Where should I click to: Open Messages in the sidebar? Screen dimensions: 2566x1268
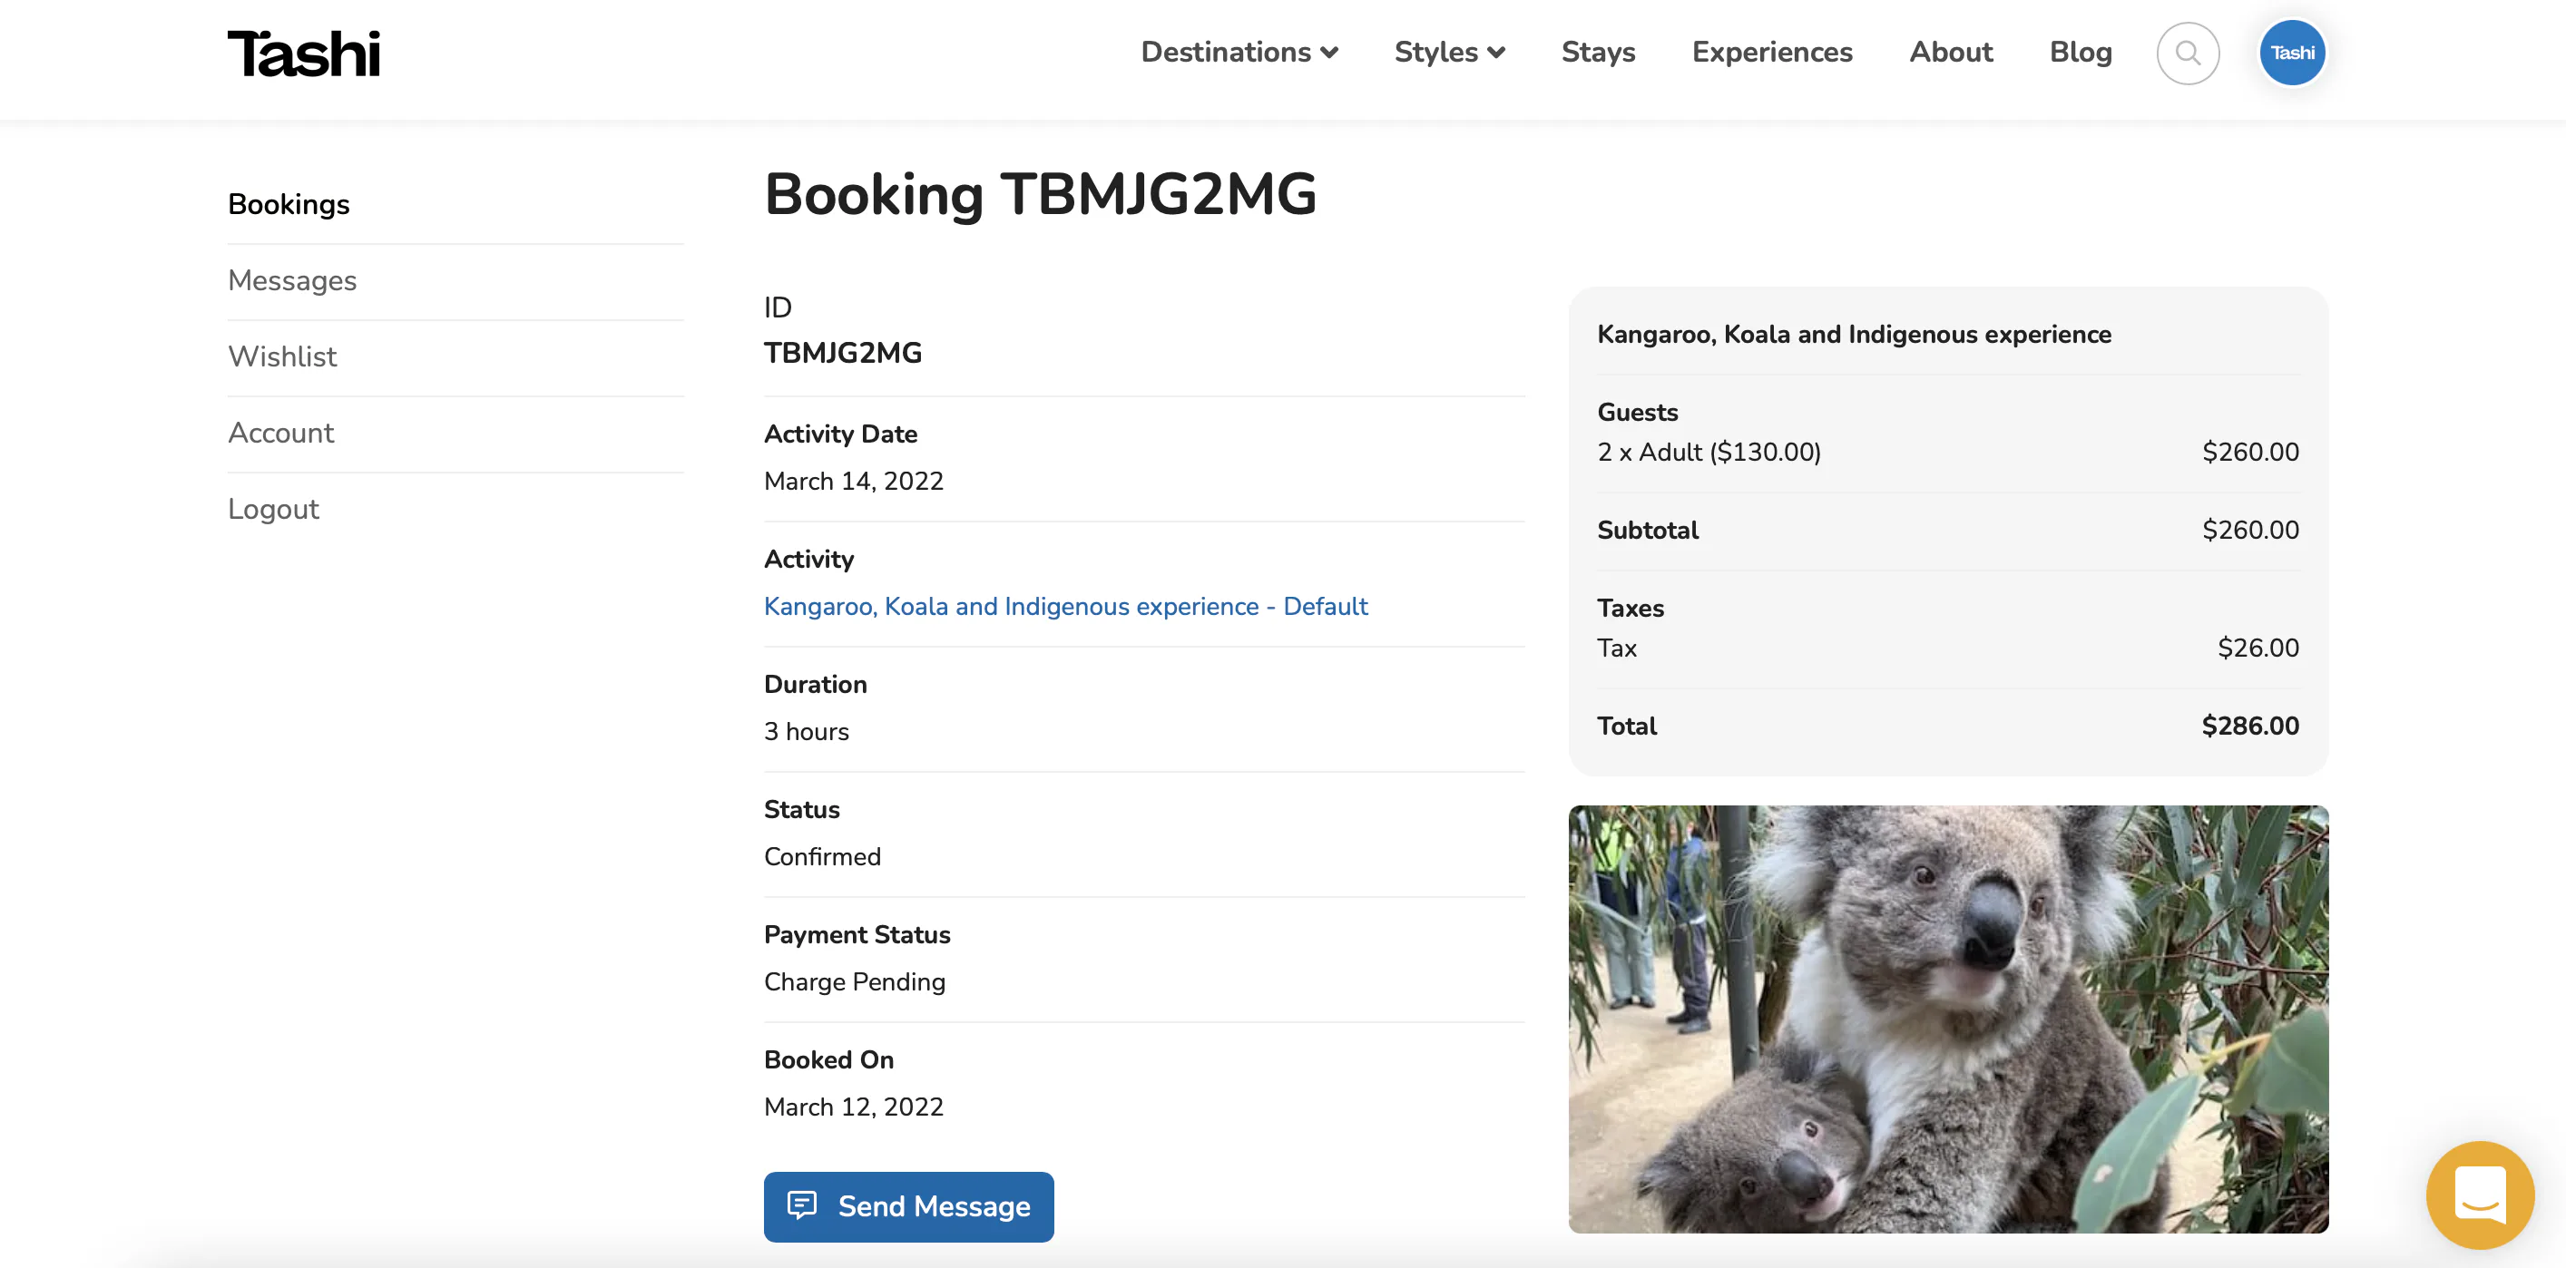(x=292, y=281)
